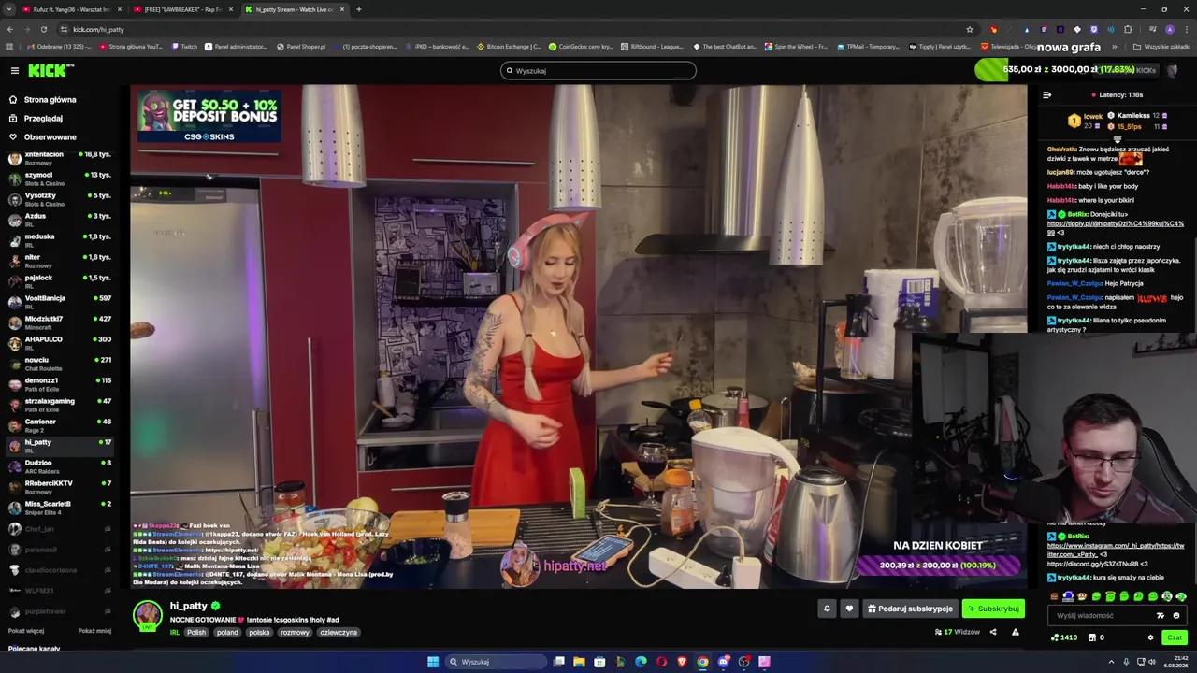Go to Strona główna in sidebar
The image size is (1197, 673).
(50, 99)
